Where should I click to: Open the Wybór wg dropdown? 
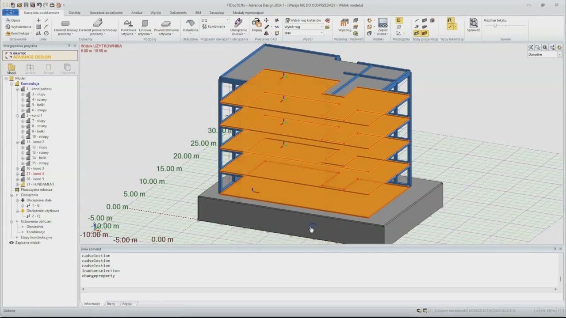tap(303, 27)
